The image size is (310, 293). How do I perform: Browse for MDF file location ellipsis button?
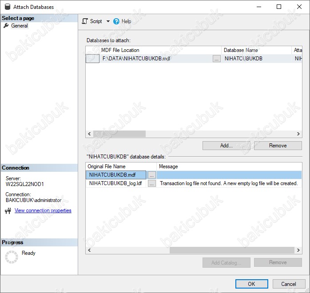click(x=216, y=59)
